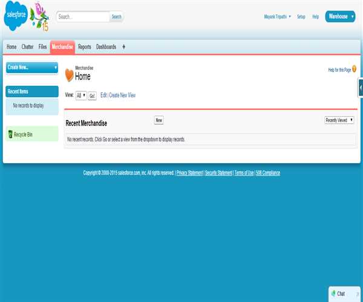Open the Privacy Statement footer link

(189, 173)
